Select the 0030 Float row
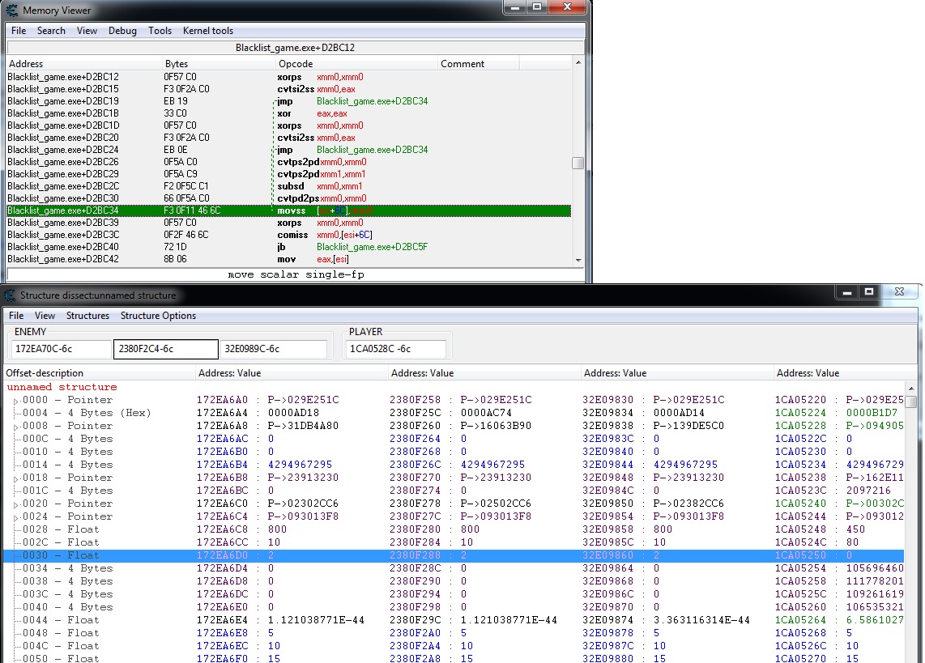Viewport: 925px width, 663px height. [x=454, y=555]
